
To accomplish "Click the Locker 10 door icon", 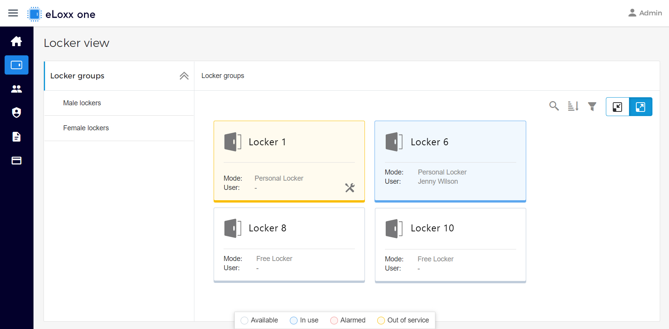I will pyautogui.click(x=394, y=228).
